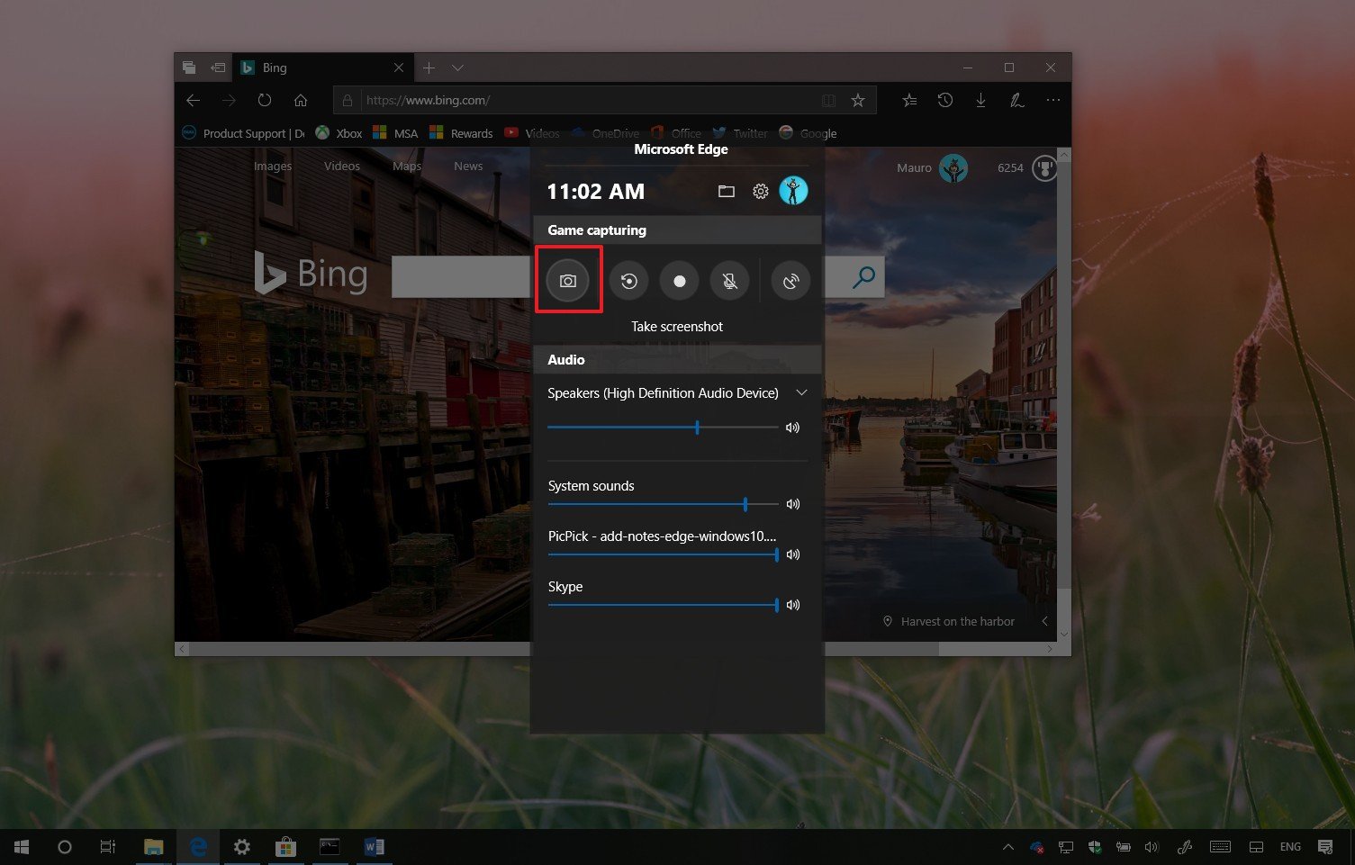Expand the Speakers audio device dropdown
1355x865 pixels.
801,392
